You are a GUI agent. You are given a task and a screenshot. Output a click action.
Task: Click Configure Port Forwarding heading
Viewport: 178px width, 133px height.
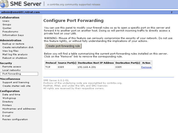(x=73, y=21)
